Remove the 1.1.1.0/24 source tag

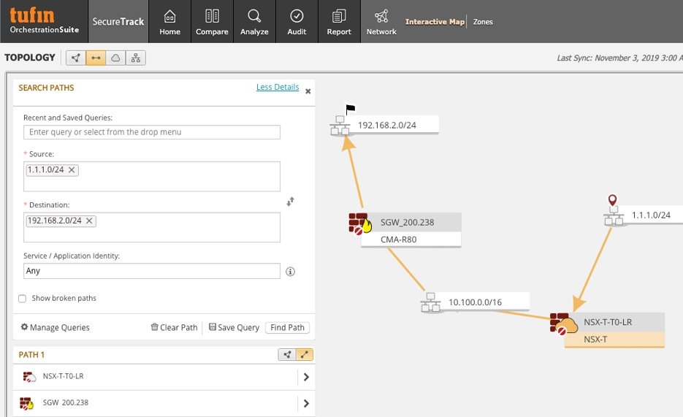[72, 170]
